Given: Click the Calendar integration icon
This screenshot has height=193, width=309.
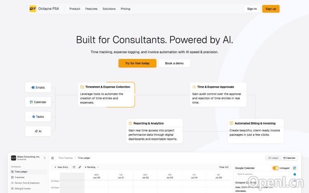Looking at the screenshot, I should (31, 102).
